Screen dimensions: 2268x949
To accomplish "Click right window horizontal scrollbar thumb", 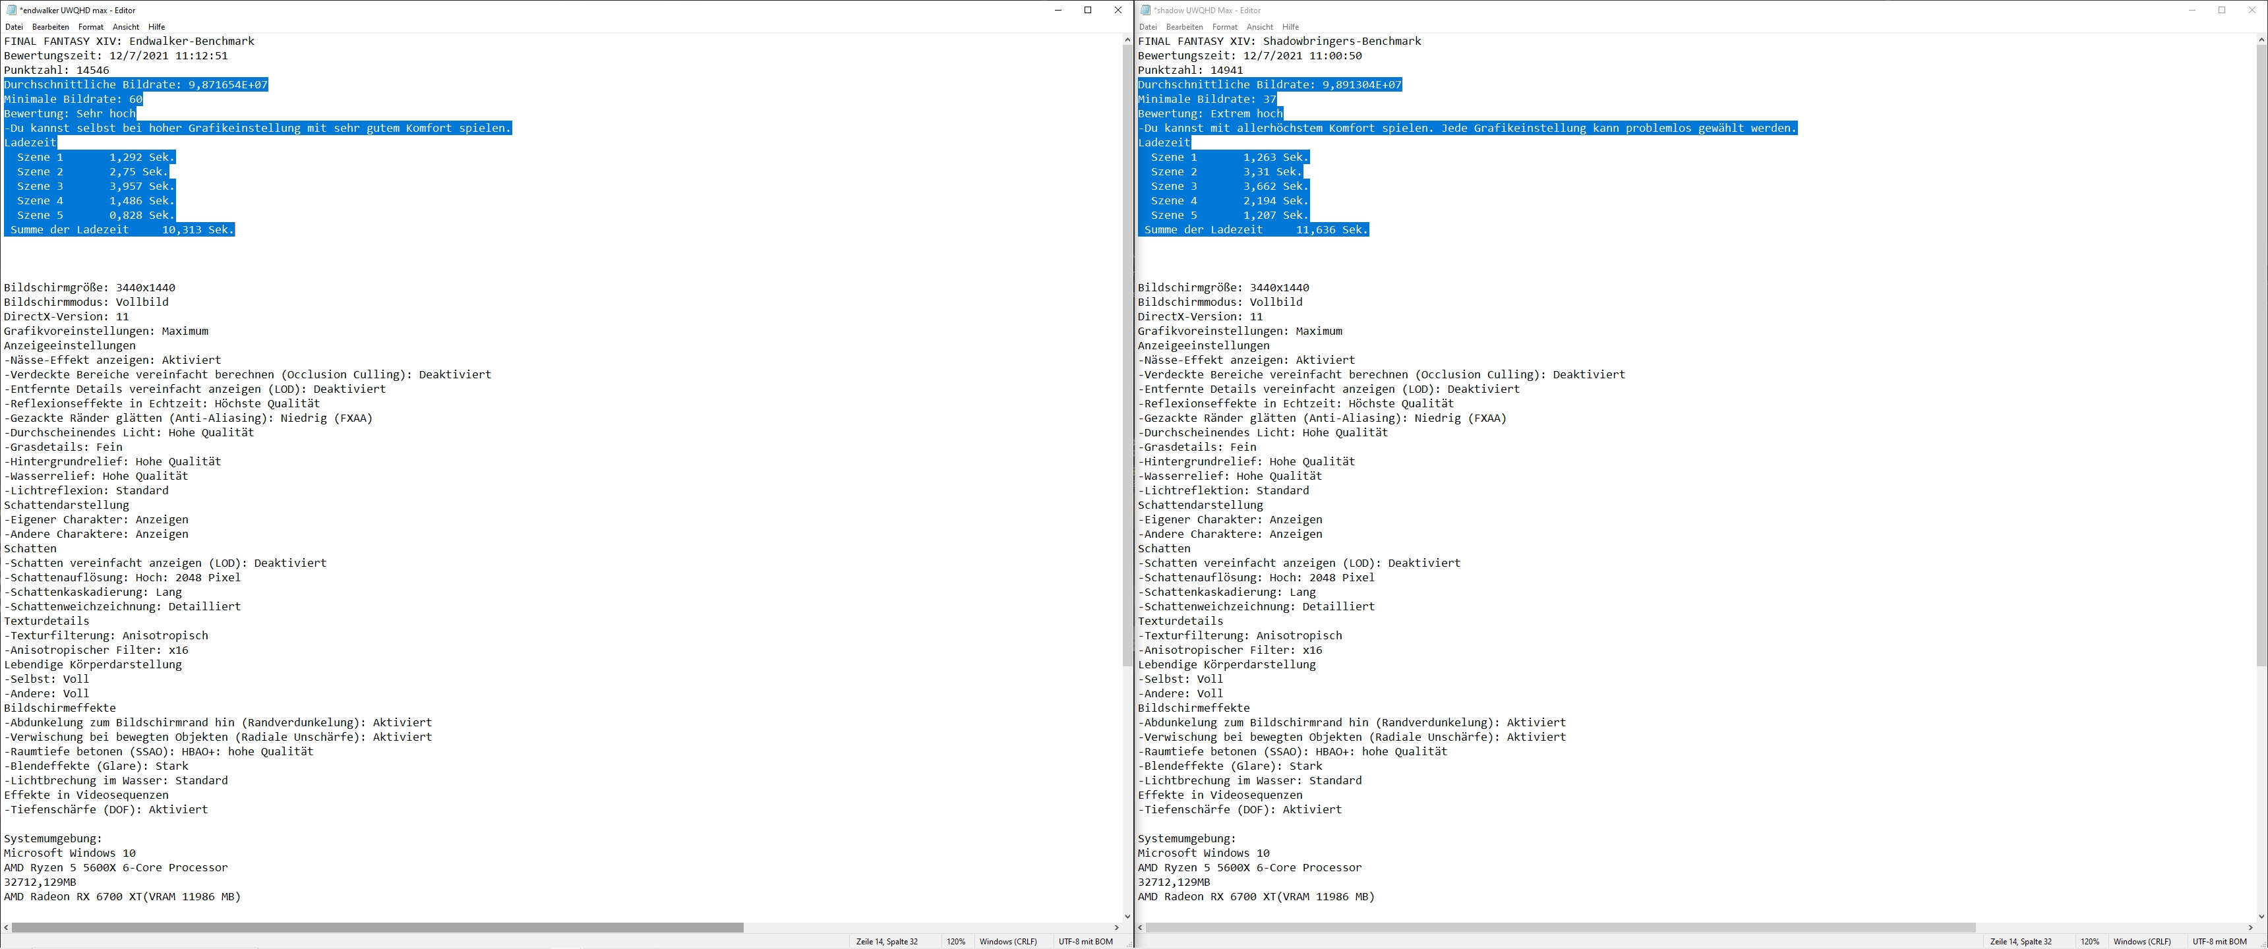I will point(1560,927).
